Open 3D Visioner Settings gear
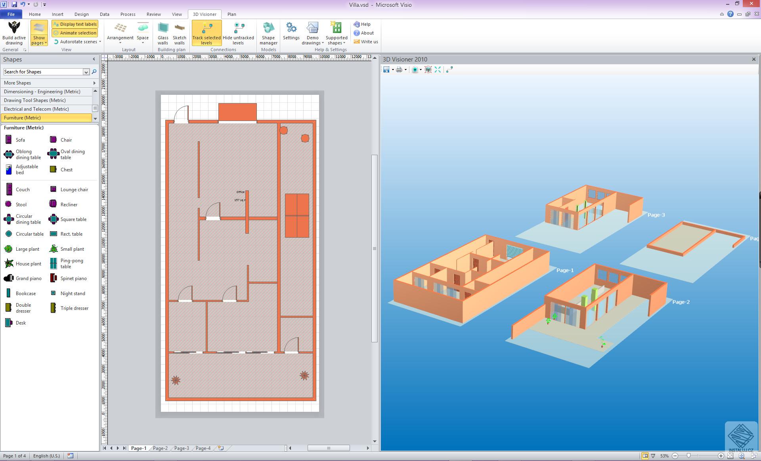 pos(291,32)
